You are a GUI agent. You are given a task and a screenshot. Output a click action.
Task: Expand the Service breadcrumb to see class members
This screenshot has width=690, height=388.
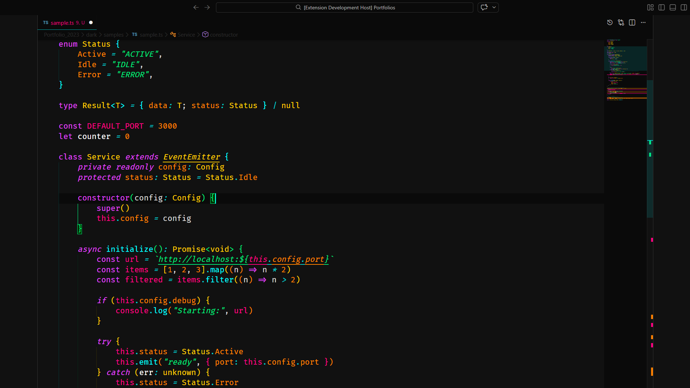(186, 34)
